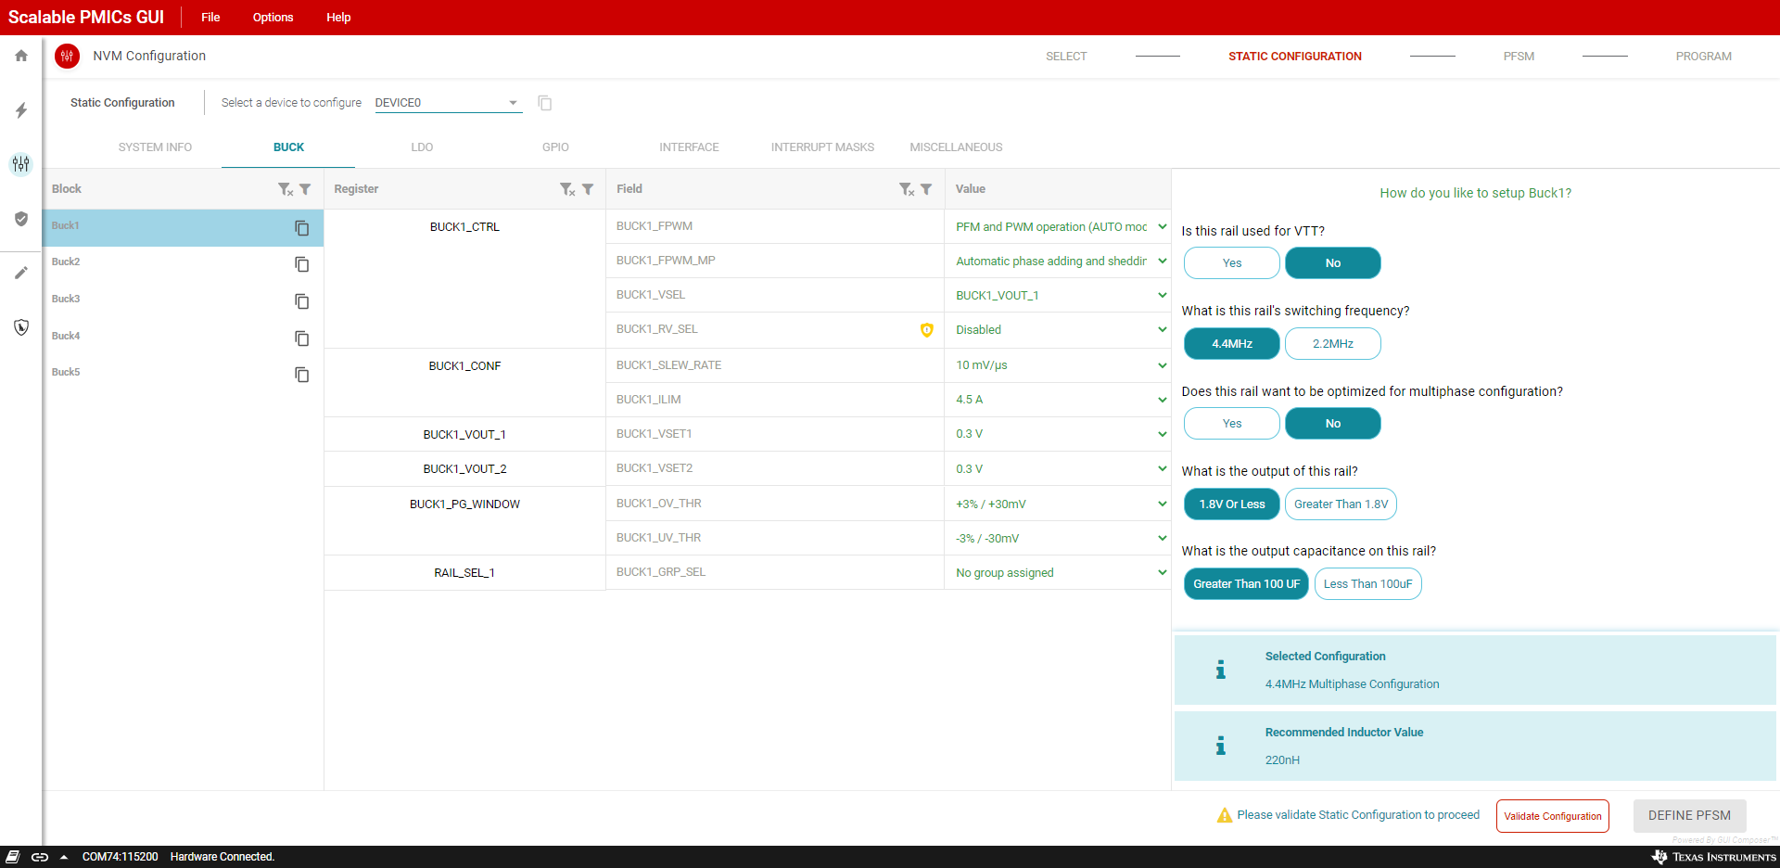Switch to the LDO tab
The width and height of the screenshot is (1780, 868).
coord(422,147)
